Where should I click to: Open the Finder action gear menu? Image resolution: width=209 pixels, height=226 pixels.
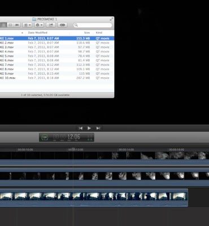(39, 25)
